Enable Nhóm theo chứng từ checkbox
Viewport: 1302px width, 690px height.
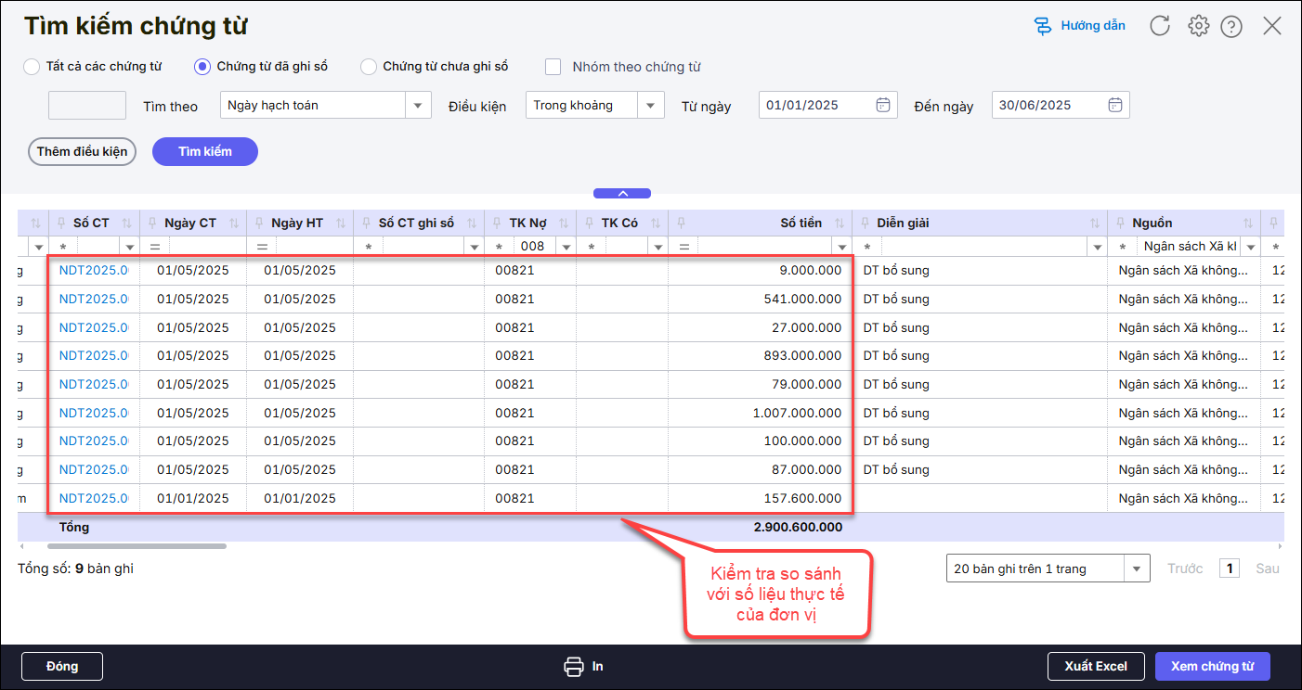coord(553,67)
